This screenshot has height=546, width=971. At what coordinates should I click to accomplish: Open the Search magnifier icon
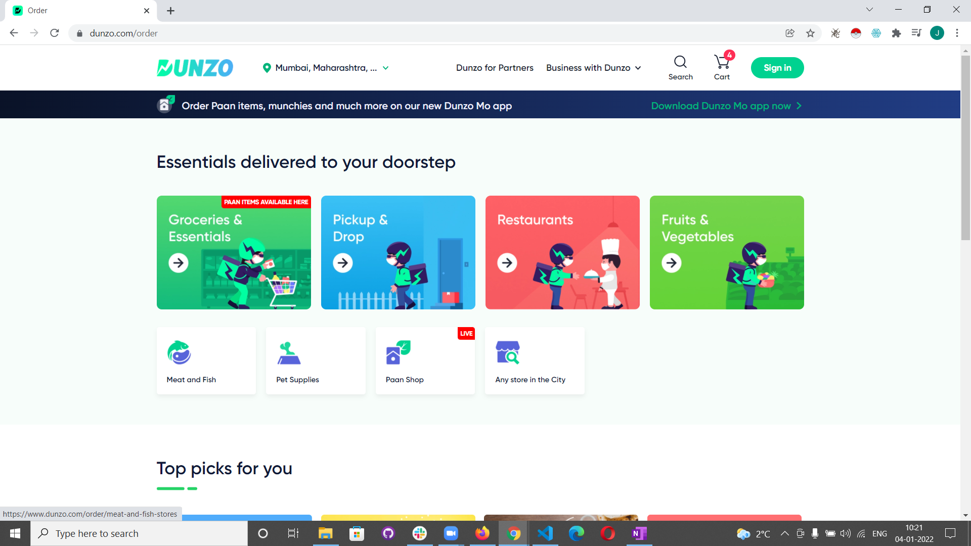point(680,62)
